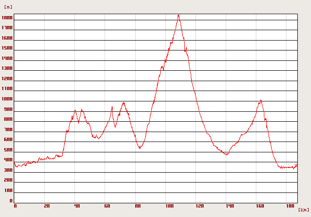Click the highest peak of the elevation profile
The width and height of the screenshot is (311, 217).
pos(179,15)
